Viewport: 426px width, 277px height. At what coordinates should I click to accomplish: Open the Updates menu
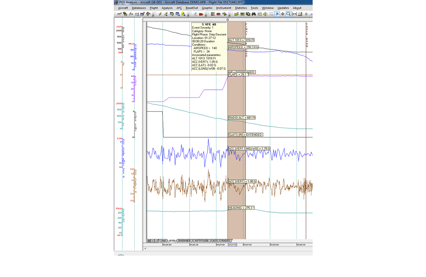(x=283, y=8)
